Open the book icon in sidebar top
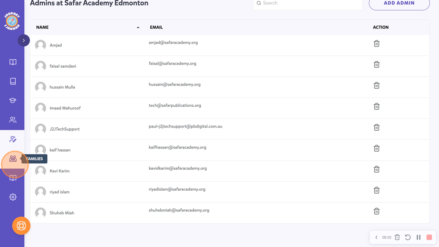The height and width of the screenshot is (247, 439). pyautogui.click(x=13, y=62)
